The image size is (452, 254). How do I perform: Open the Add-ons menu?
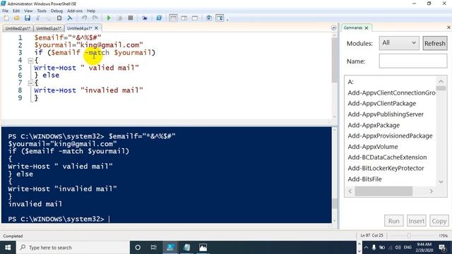pos(75,11)
